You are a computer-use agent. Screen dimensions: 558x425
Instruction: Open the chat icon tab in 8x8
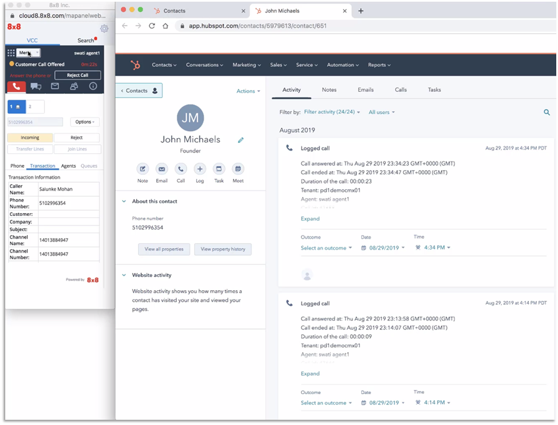click(x=36, y=87)
